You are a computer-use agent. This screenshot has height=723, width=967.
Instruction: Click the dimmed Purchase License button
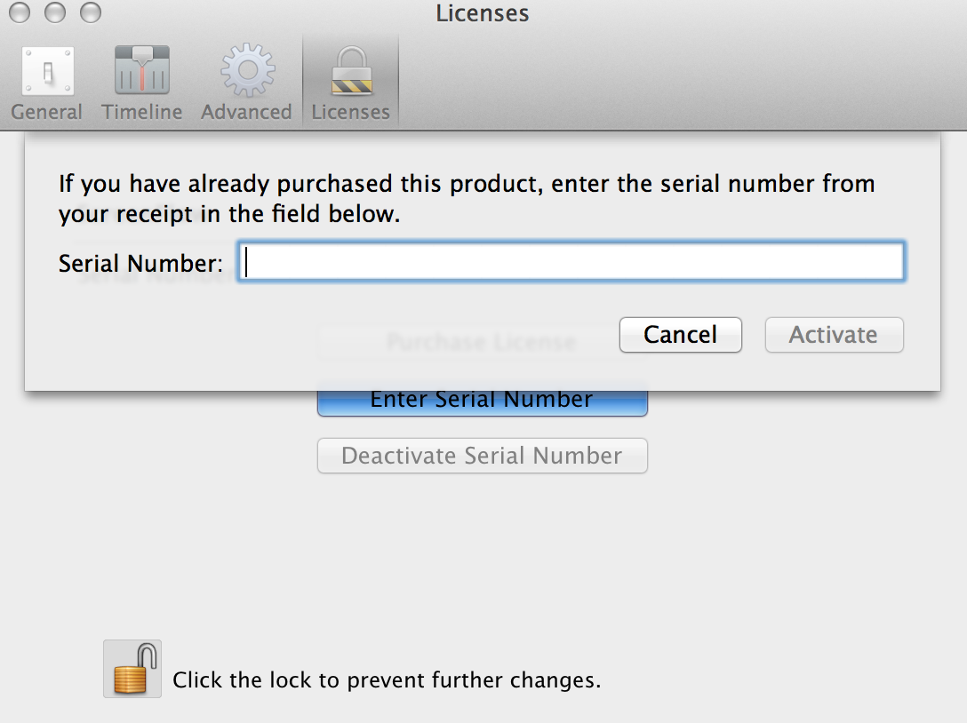[482, 342]
